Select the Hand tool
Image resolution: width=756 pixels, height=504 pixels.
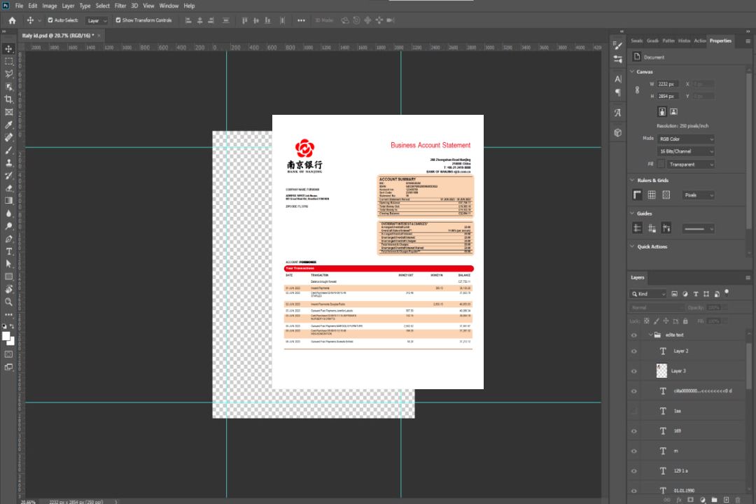(x=8, y=289)
